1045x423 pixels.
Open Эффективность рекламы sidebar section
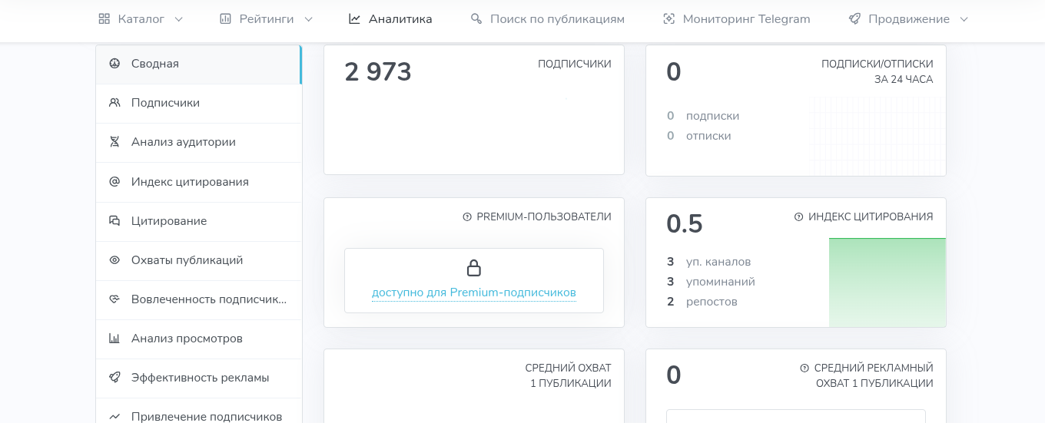click(x=198, y=378)
